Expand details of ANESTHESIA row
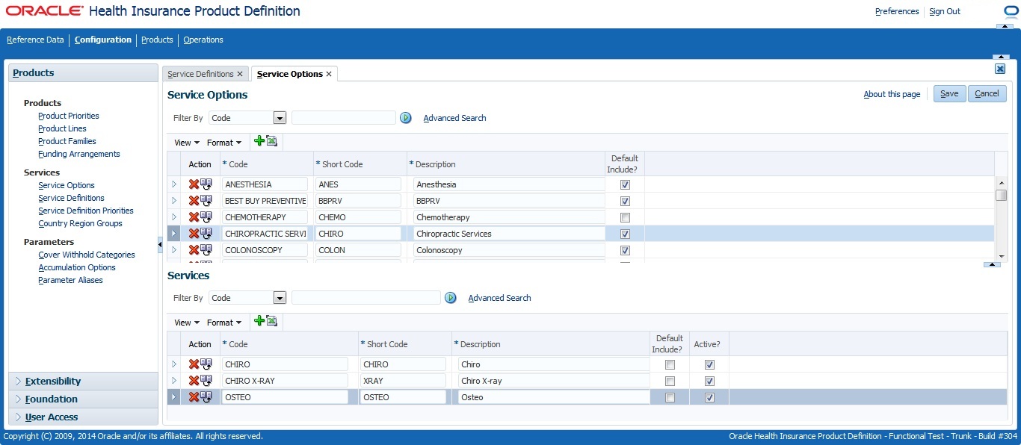Image resolution: width=1021 pixels, height=445 pixels. [174, 184]
